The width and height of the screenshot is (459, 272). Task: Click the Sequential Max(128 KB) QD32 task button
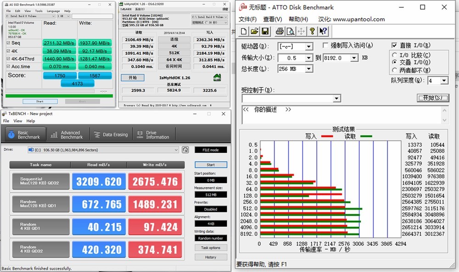[41, 181]
